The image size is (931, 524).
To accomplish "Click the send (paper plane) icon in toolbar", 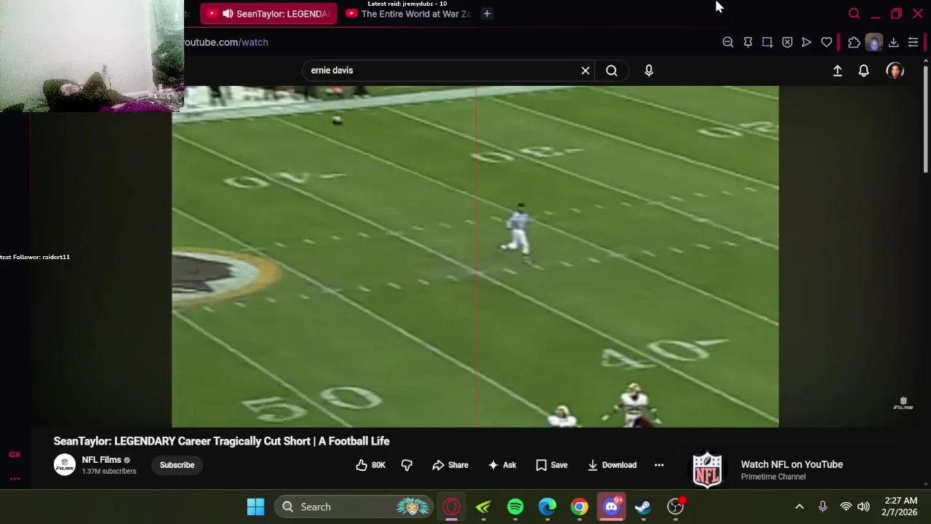I will (x=807, y=42).
